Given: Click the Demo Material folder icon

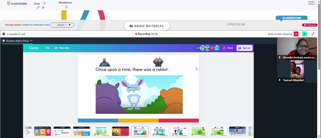Looking at the screenshot, I should click(x=131, y=26).
